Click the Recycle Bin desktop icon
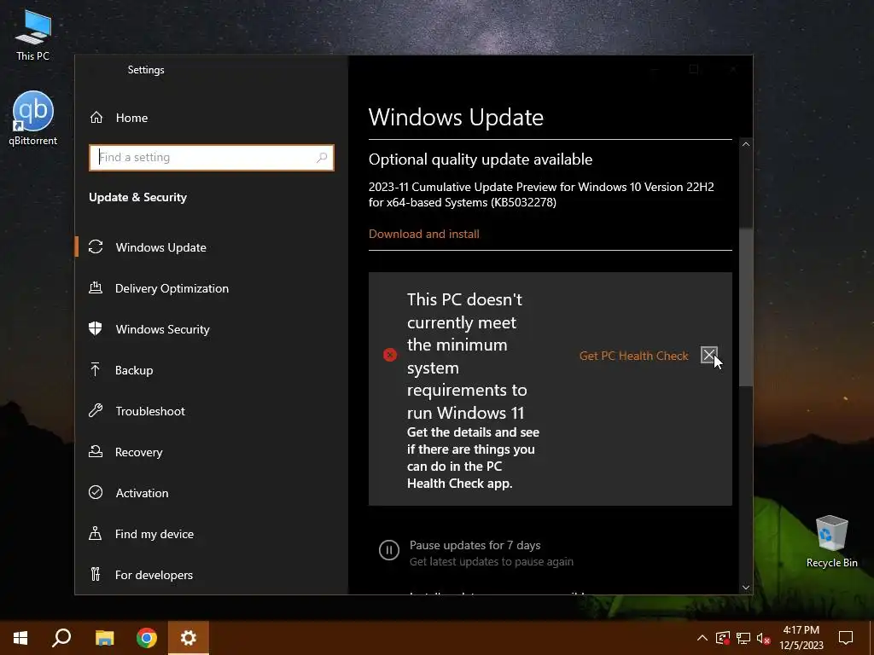874x655 pixels. click(831, 542)
